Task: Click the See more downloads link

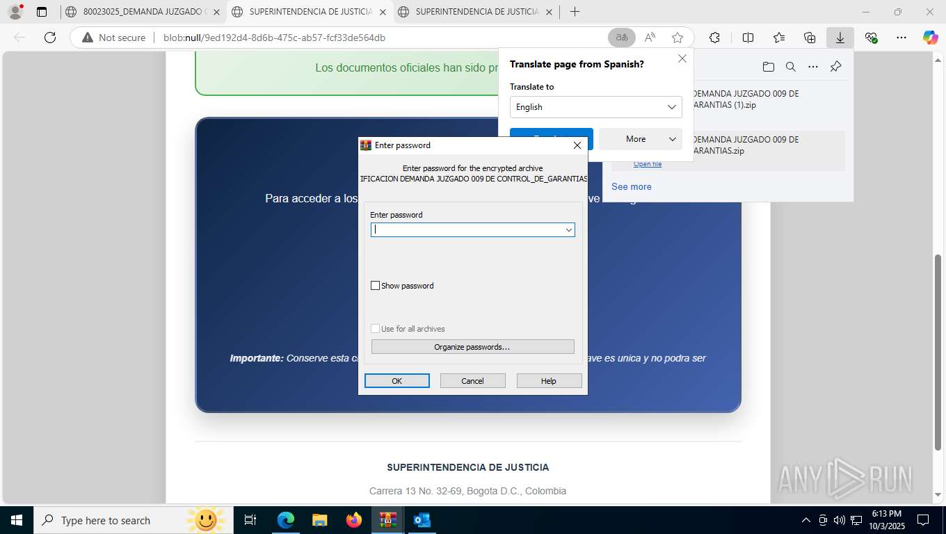Action: point(632,186)
